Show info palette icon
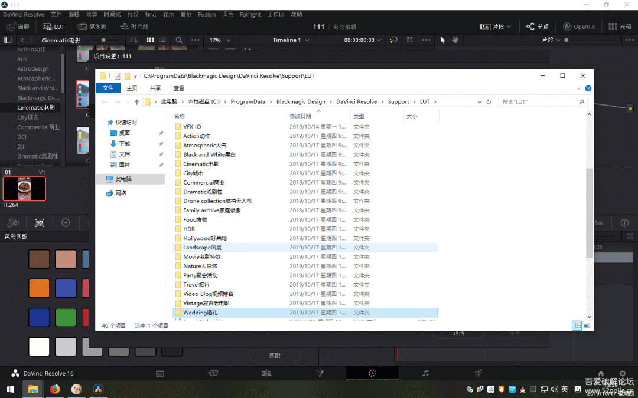Image resolution: width=638 pixels, height=398 pixels. (x=624, y=222)
